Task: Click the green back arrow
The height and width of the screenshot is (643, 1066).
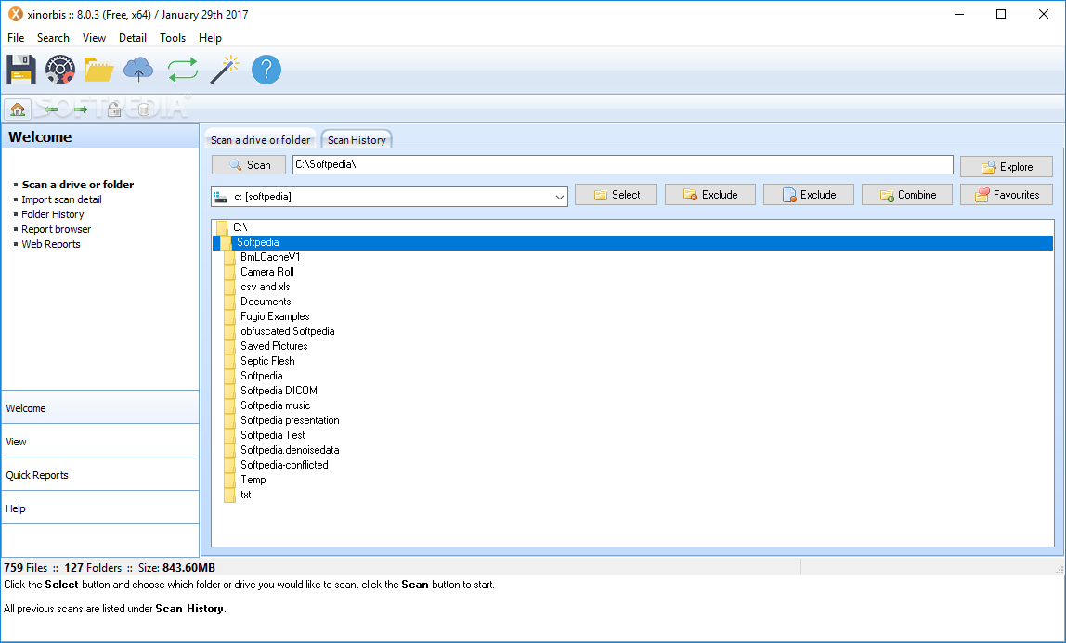Action: tap(51, 109)
